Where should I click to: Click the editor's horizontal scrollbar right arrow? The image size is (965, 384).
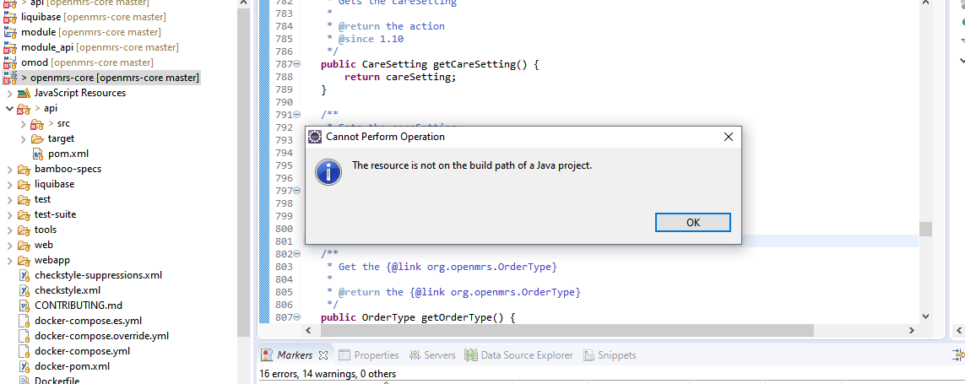(911, 331)
